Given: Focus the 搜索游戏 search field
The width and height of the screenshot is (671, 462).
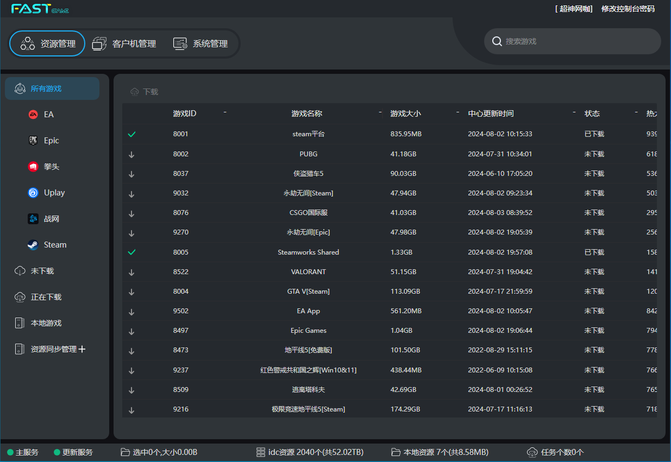Looking at the screenshot, I should coord(573,41).
